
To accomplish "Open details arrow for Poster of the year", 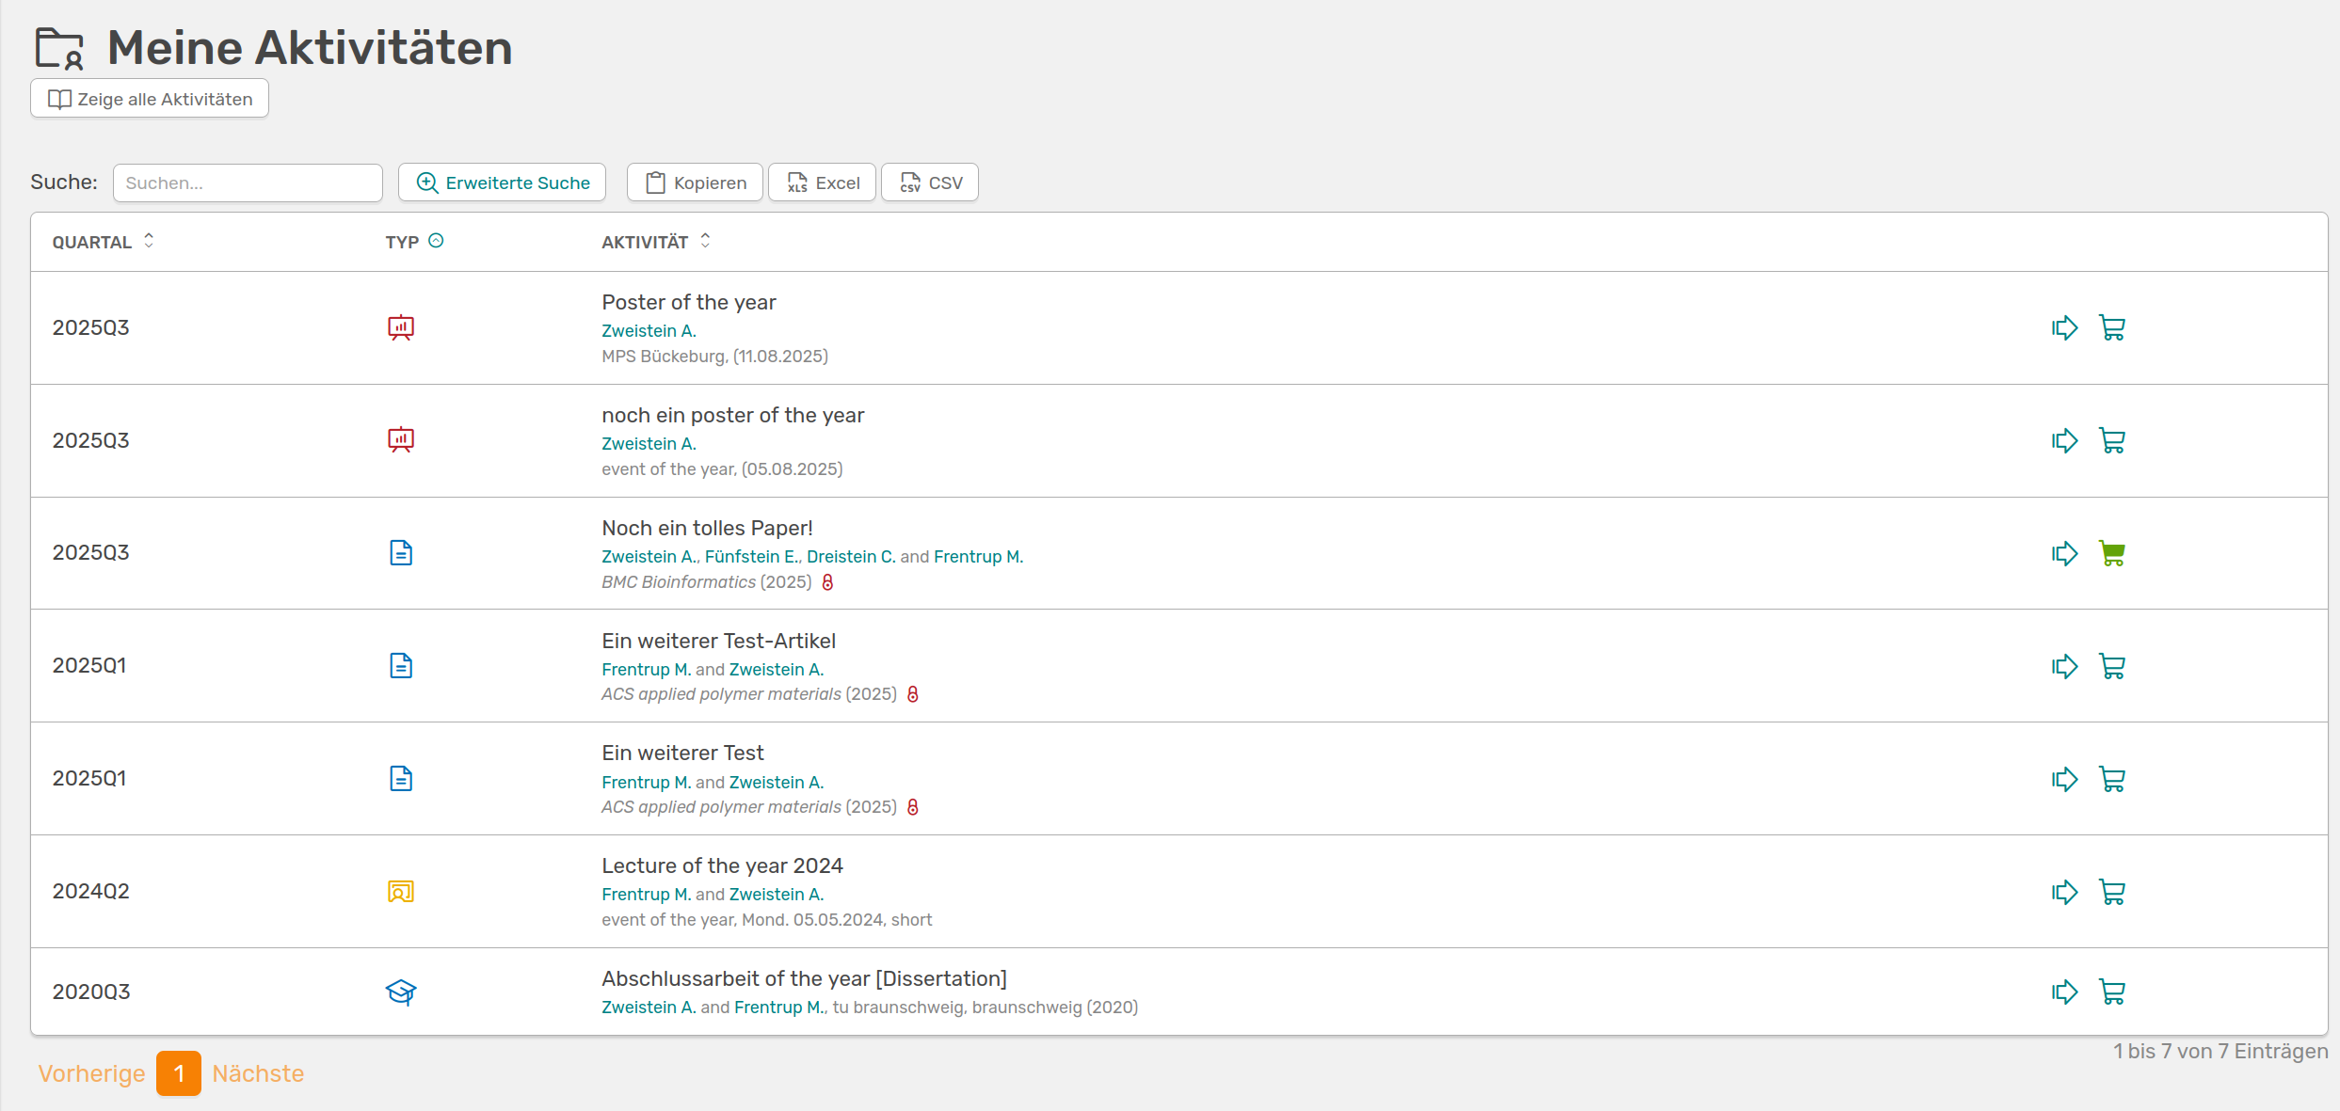I will 2064,328.
